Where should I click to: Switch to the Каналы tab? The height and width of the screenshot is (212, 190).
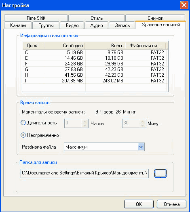coord(18,25)
